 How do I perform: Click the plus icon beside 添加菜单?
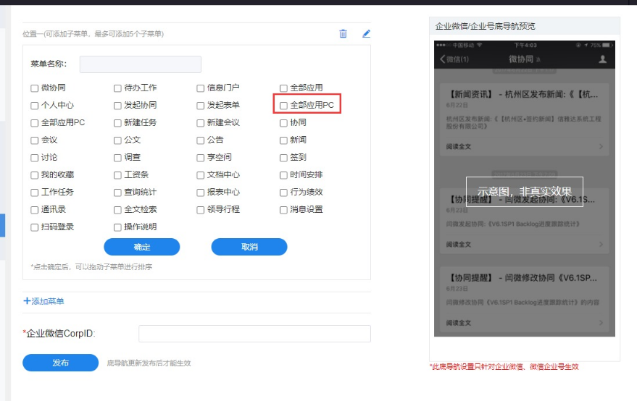tap(27, 301)
